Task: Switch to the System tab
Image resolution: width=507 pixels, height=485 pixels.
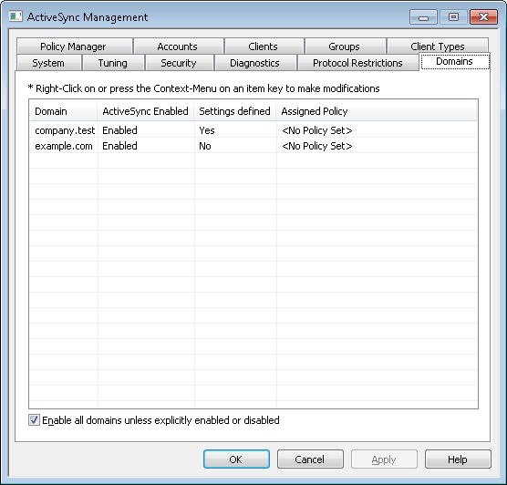Action: (48, 62)
